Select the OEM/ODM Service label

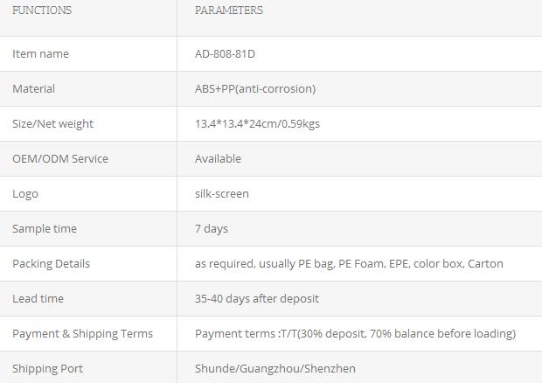coord(60,158)
